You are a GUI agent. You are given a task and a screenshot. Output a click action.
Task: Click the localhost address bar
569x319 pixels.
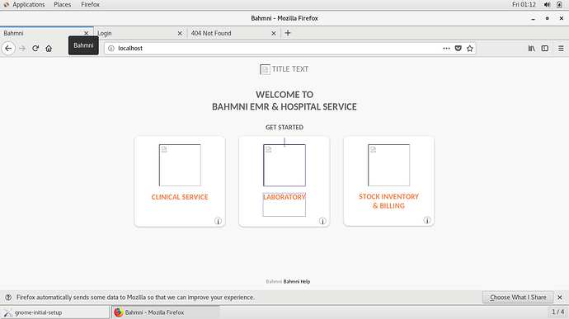[275, 49]
